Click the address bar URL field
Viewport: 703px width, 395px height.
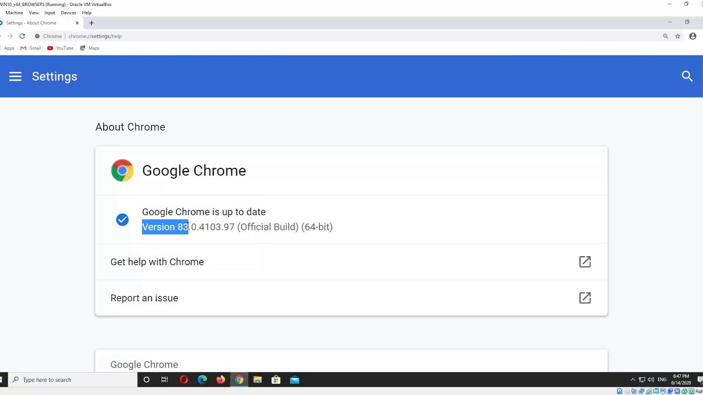[x=351, y=36]
